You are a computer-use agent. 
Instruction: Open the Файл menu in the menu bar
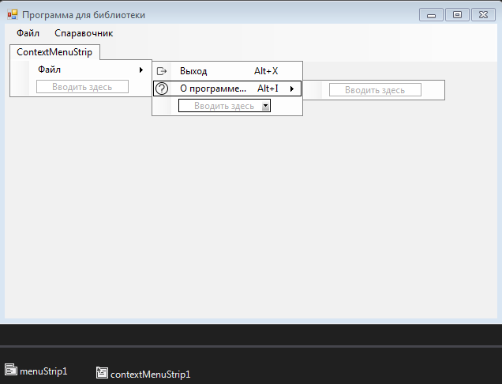coord(28,33)
